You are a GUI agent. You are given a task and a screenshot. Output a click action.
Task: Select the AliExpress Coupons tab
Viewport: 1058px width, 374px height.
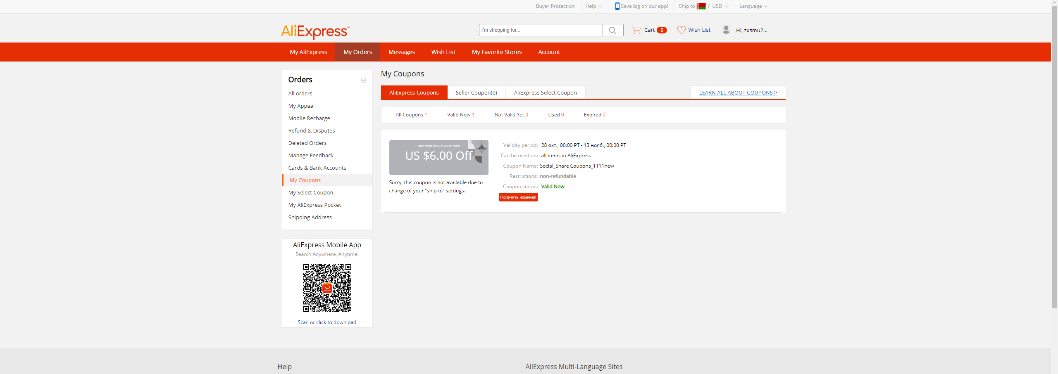pyautogui.click(x=414, y=92)
